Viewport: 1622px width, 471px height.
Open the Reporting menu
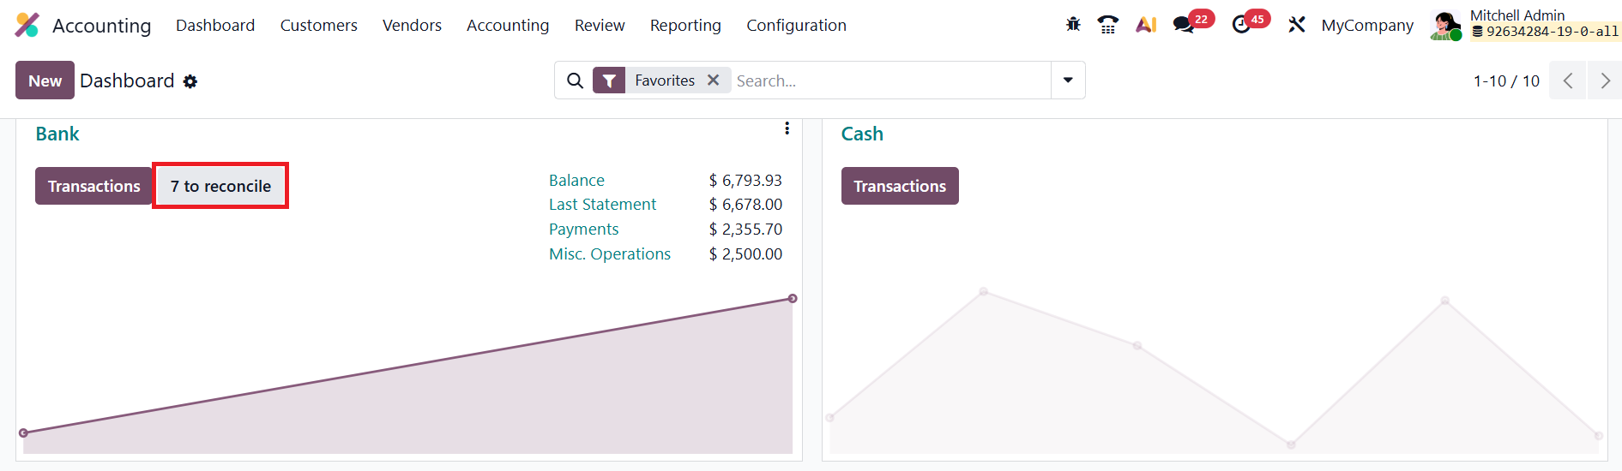(685, 25)
